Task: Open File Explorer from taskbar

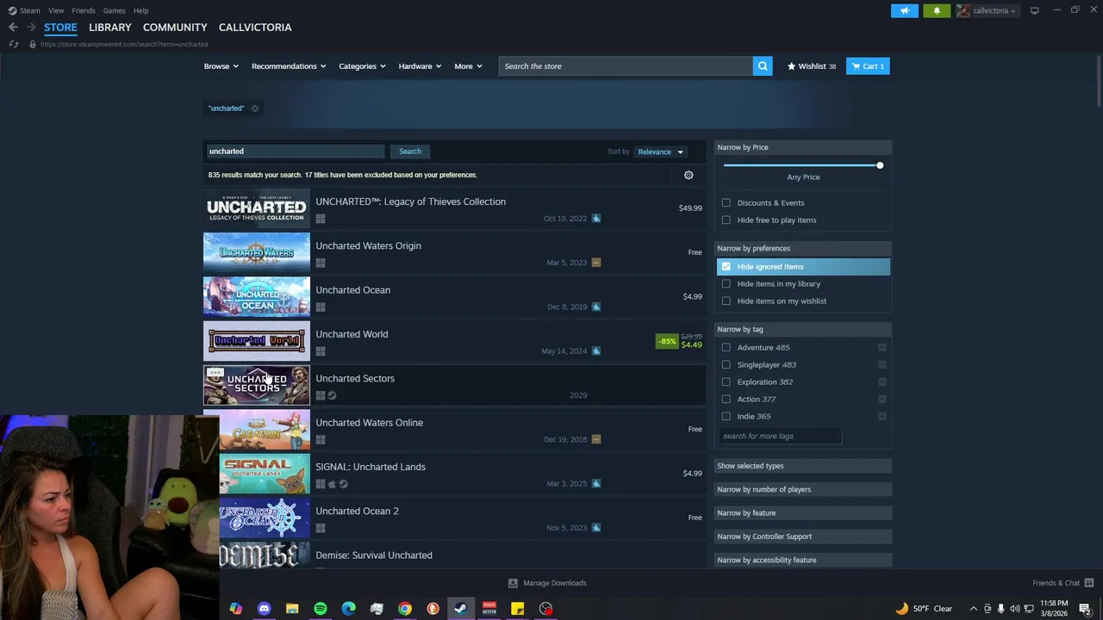Action: pos(292,609)
